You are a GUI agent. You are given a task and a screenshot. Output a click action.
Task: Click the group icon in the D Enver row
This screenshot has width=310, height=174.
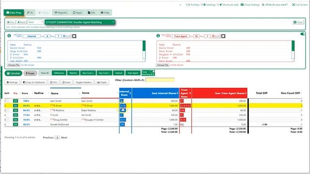click(x=15, y=106)
